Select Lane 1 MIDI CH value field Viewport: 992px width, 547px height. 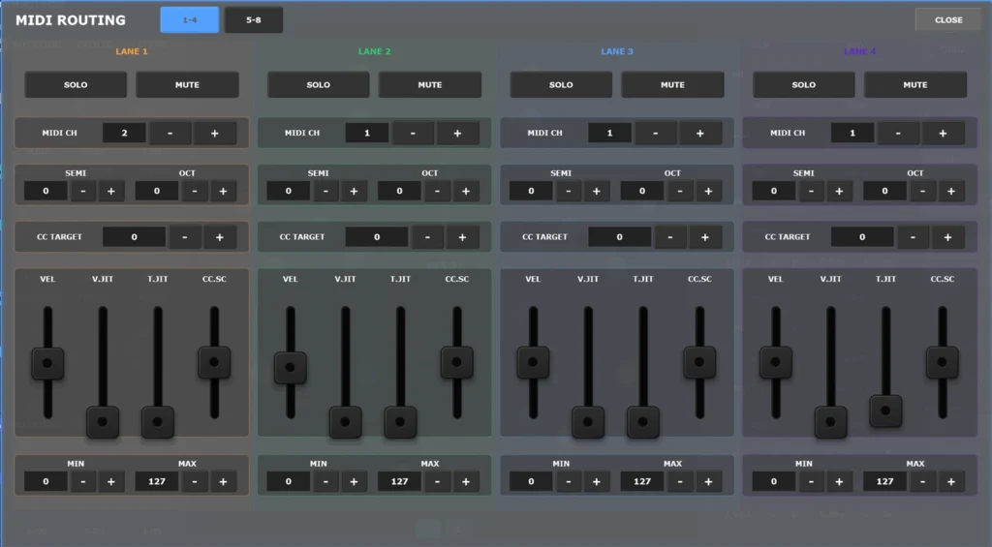[x=124, y=133]
